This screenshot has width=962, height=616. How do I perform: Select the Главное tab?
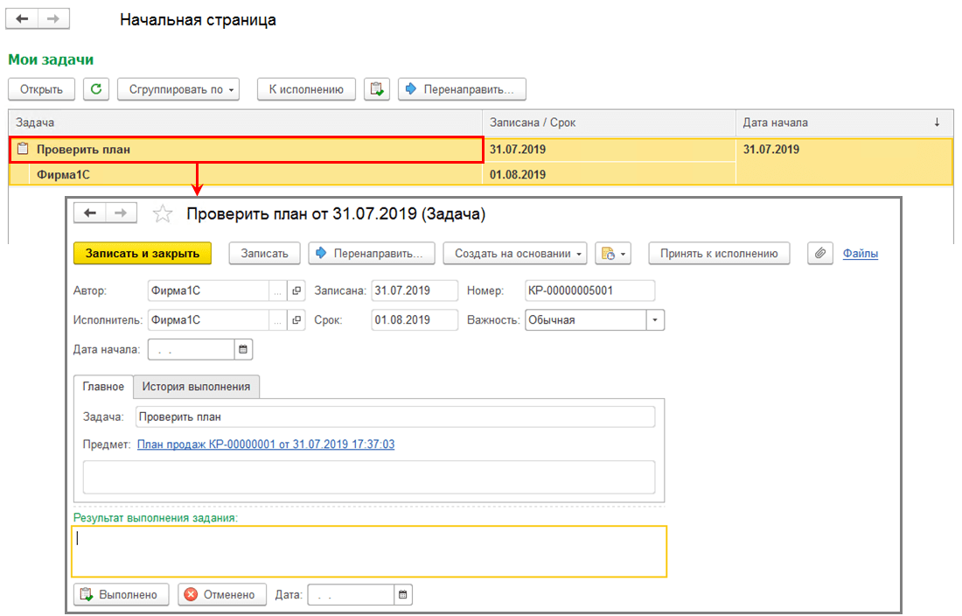pos(103,387)
